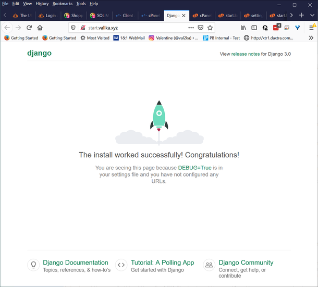Open Django Community link
This screenshot has height=287, width=318.
click(x=246, y=263)
